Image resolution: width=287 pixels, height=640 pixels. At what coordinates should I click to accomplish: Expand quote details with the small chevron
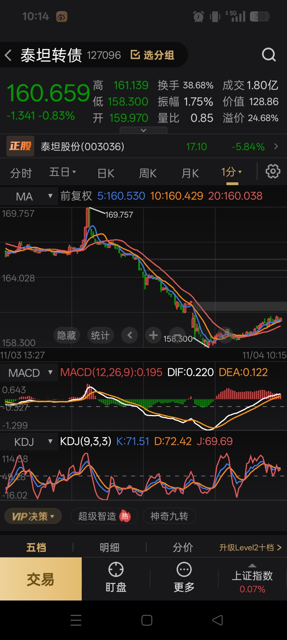click(x=143, y=130)
